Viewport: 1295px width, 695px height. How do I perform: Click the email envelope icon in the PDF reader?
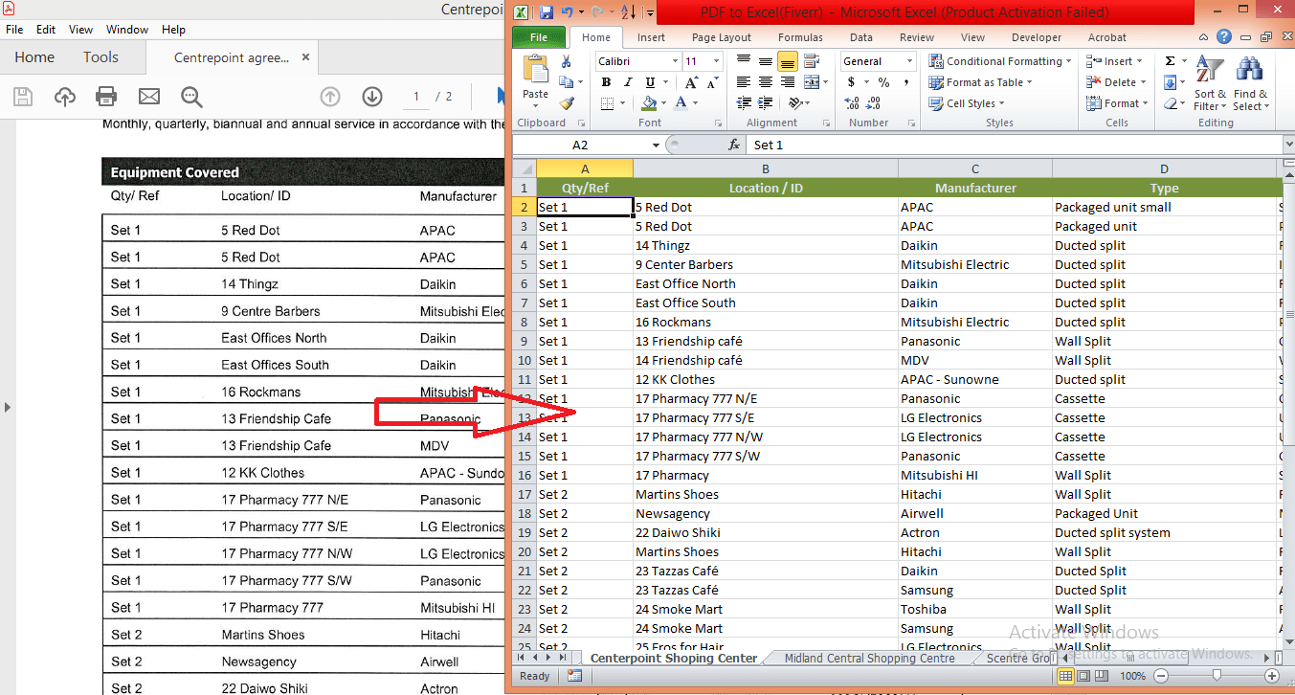pyautogui.click(x=149, y=97)
